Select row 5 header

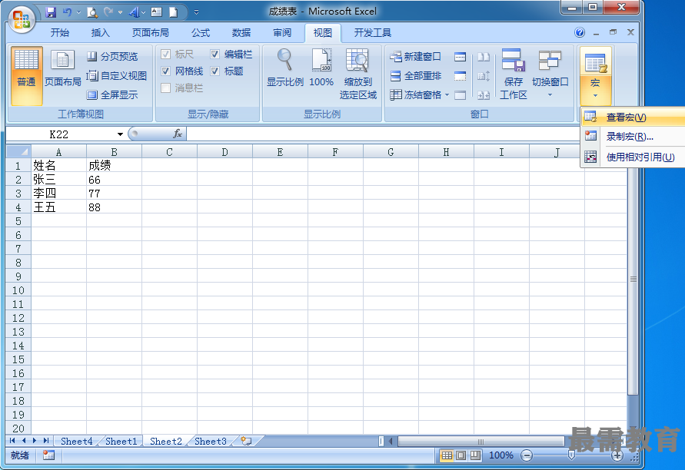[x=18, y=221]
